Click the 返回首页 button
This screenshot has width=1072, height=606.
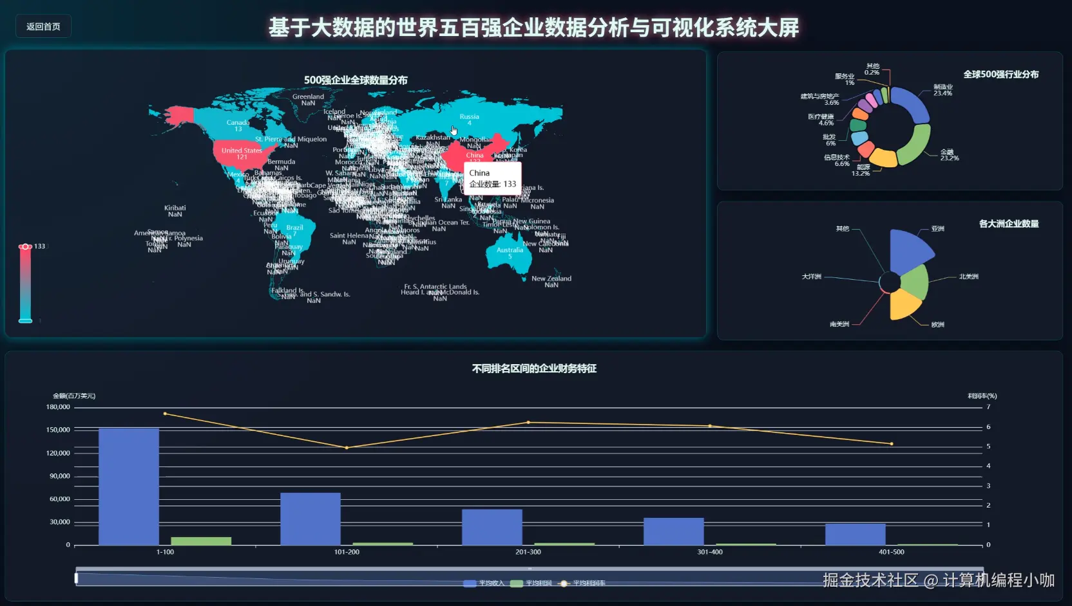pyautogui.click(x=43, y=26)
